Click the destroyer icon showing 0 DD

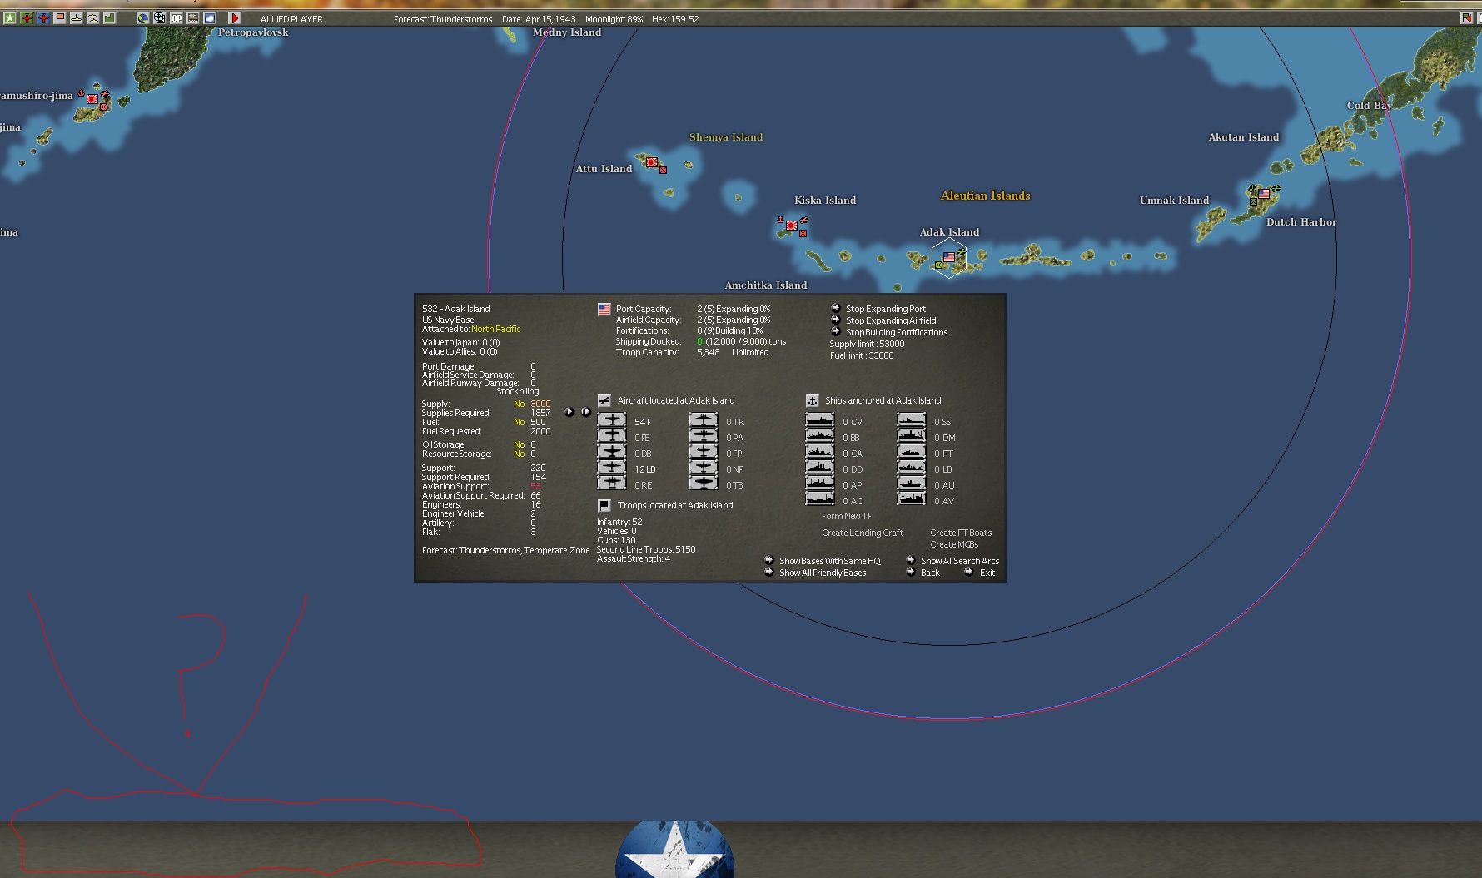coord(820,468)
